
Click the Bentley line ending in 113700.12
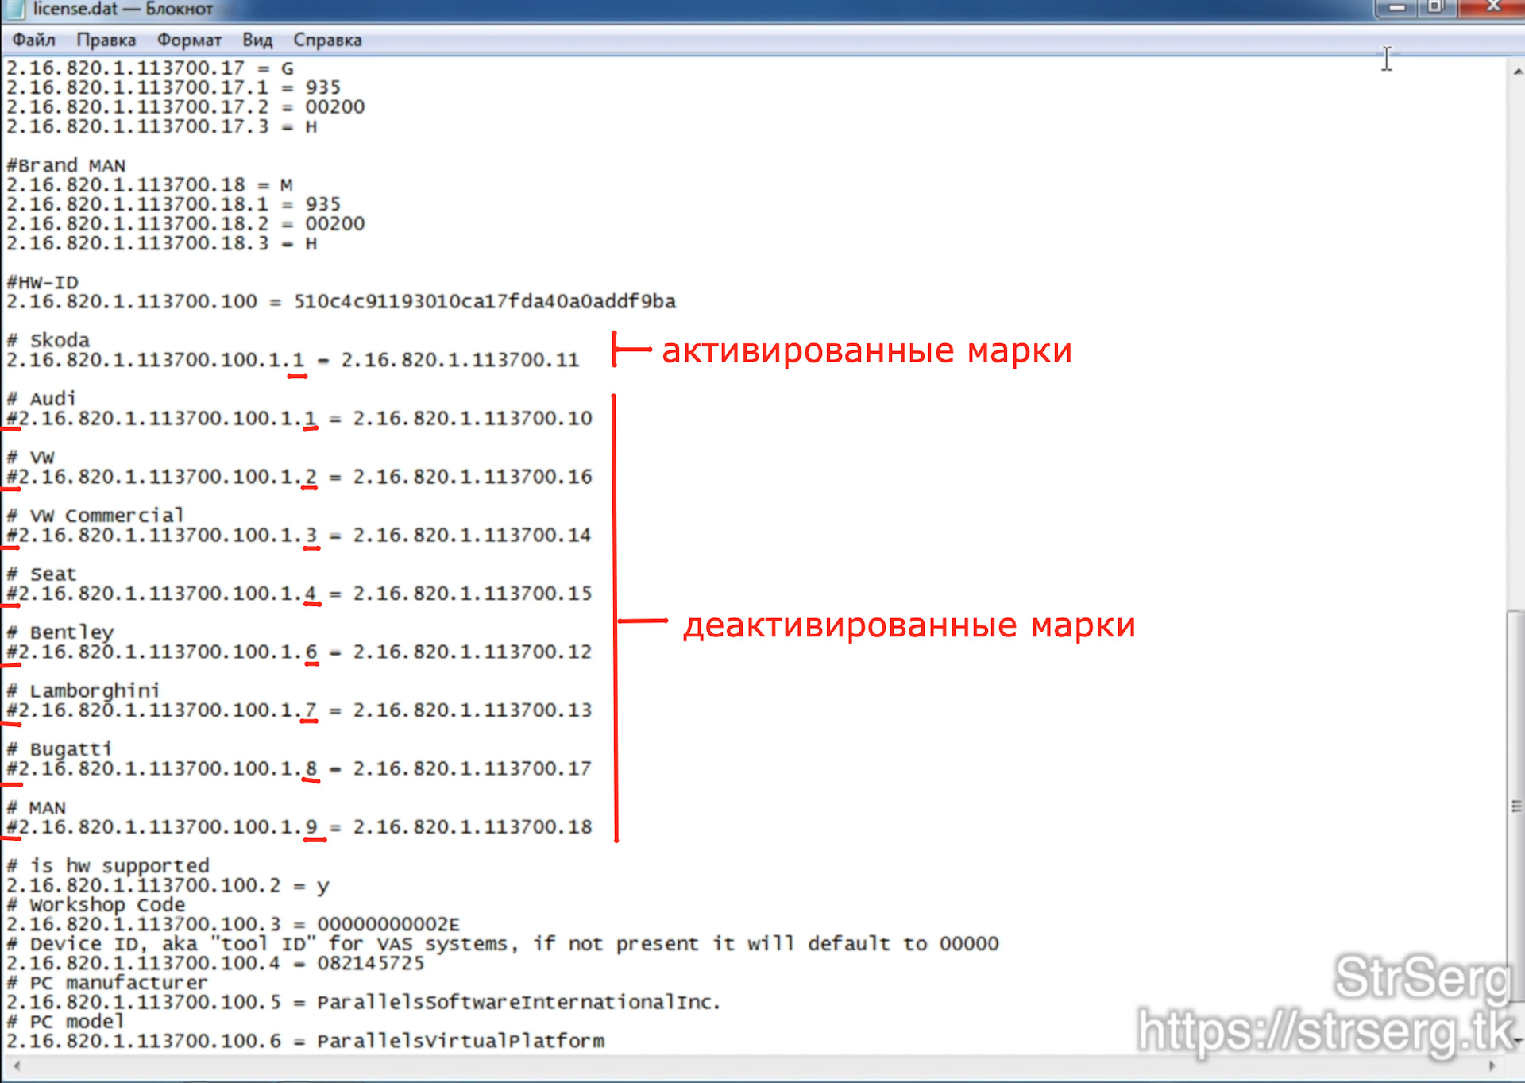[x=299, y=652]
